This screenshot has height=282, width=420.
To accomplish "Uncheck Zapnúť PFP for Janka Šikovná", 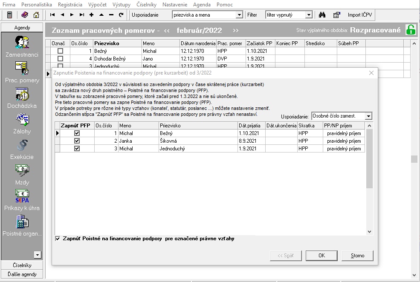I will click(x=77, y=141).
